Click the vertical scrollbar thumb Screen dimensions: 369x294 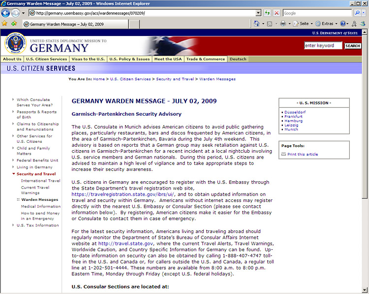point(364,117)
